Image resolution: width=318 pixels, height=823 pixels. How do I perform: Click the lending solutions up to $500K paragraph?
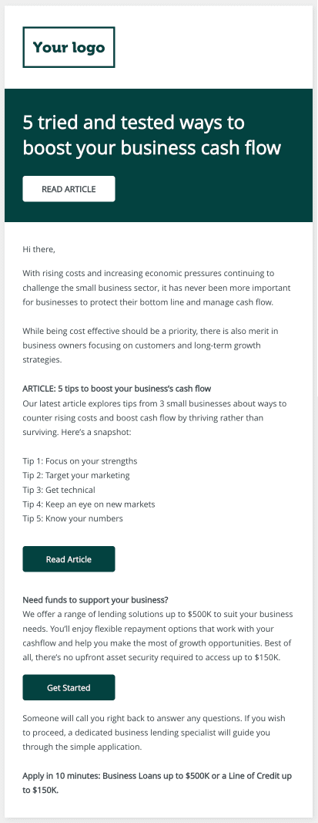pos(158,636)
